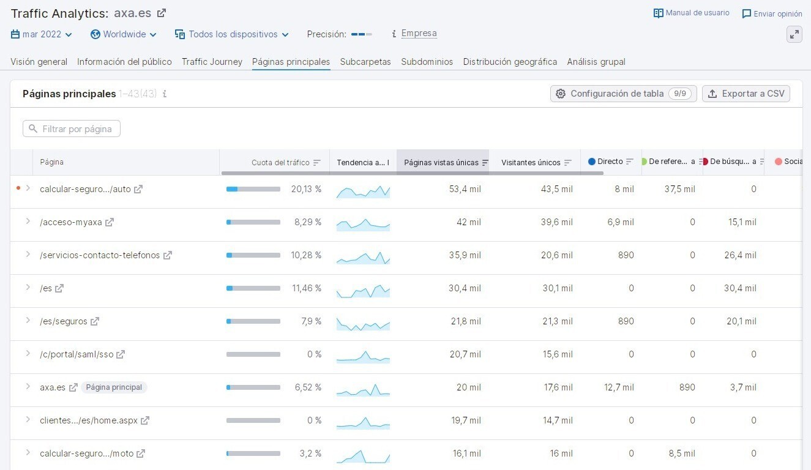Open Manual de usuario link
This screenshot has width=811, height=470.
click(692, 13)
